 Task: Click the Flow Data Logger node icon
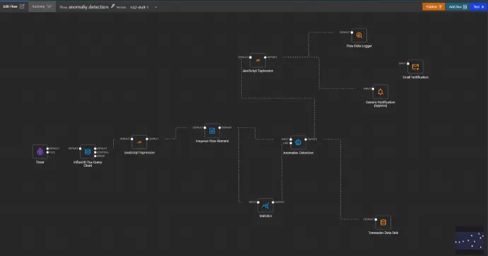point(359,35)
